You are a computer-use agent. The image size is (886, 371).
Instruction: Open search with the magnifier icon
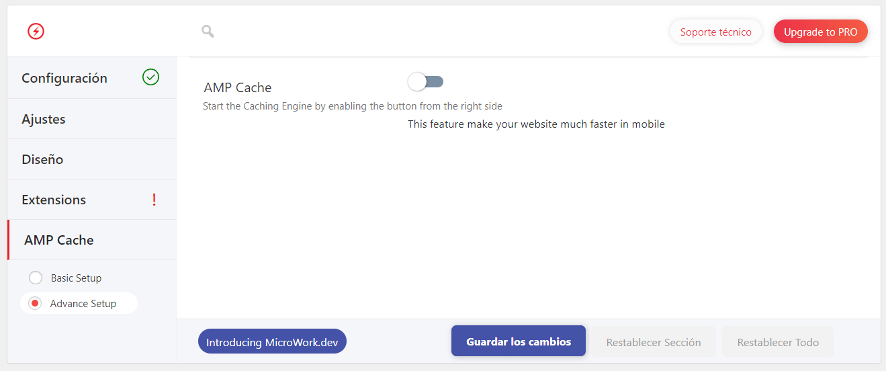[208, 31]
